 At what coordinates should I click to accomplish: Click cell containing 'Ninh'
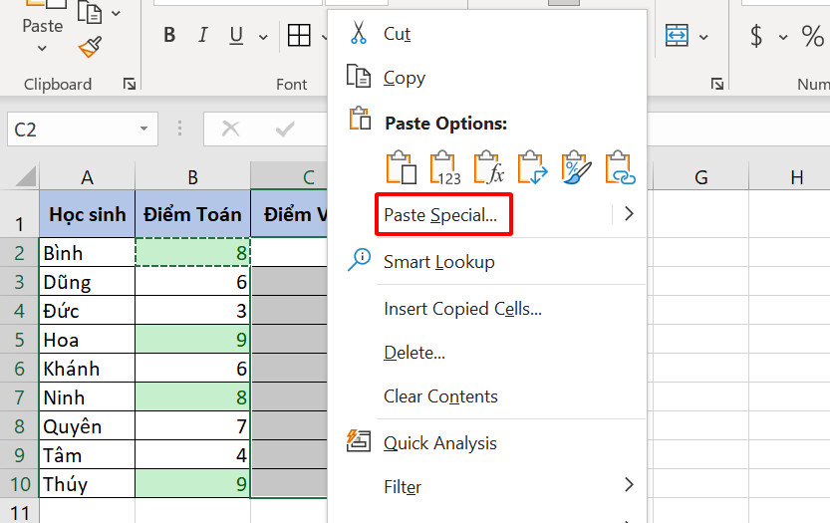pyautogui.click(x=87, y=397)
